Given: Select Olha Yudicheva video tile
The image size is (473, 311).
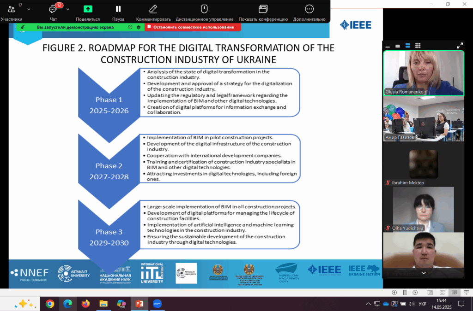Looking at the screenshot, I should pos(424,210).
